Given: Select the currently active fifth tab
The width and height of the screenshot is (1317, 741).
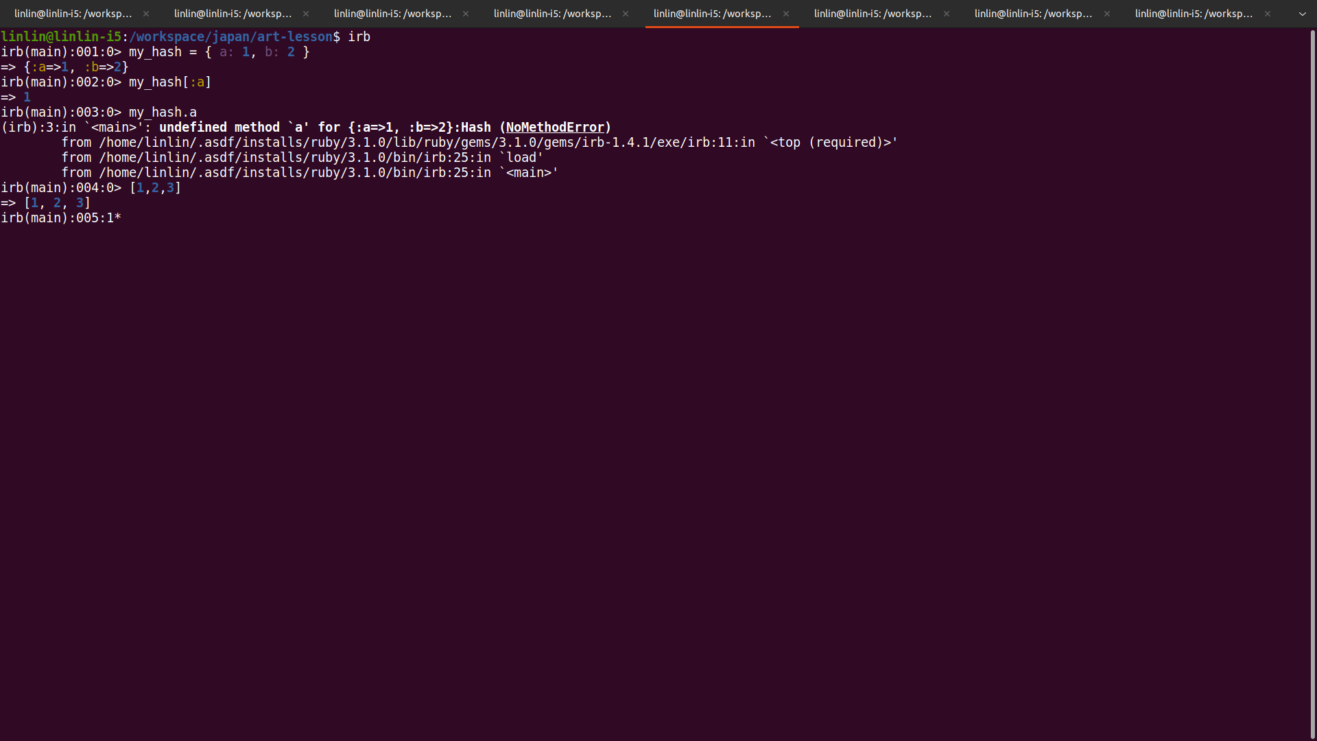Looking at the screenshot, I should click(x=712, y=13).
